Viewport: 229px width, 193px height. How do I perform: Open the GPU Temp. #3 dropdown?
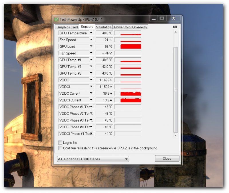91,73
